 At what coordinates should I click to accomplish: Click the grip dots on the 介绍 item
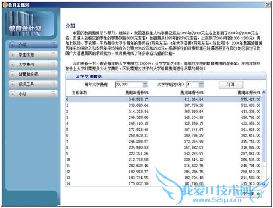click(x=53, y=45)
